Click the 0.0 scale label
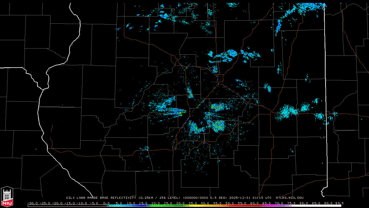Image resolution: width=369 pixels, height=208 pixels. (106, 203)
